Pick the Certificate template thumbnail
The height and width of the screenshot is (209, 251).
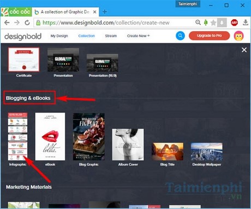pyautogui.click(x=24, y=60)
